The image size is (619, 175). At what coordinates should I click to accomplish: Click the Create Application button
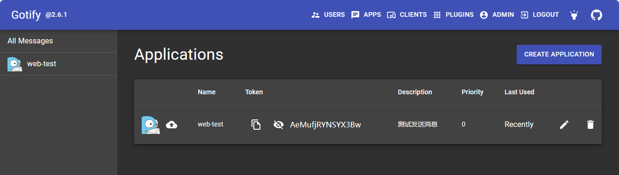[x=559, y=55]
